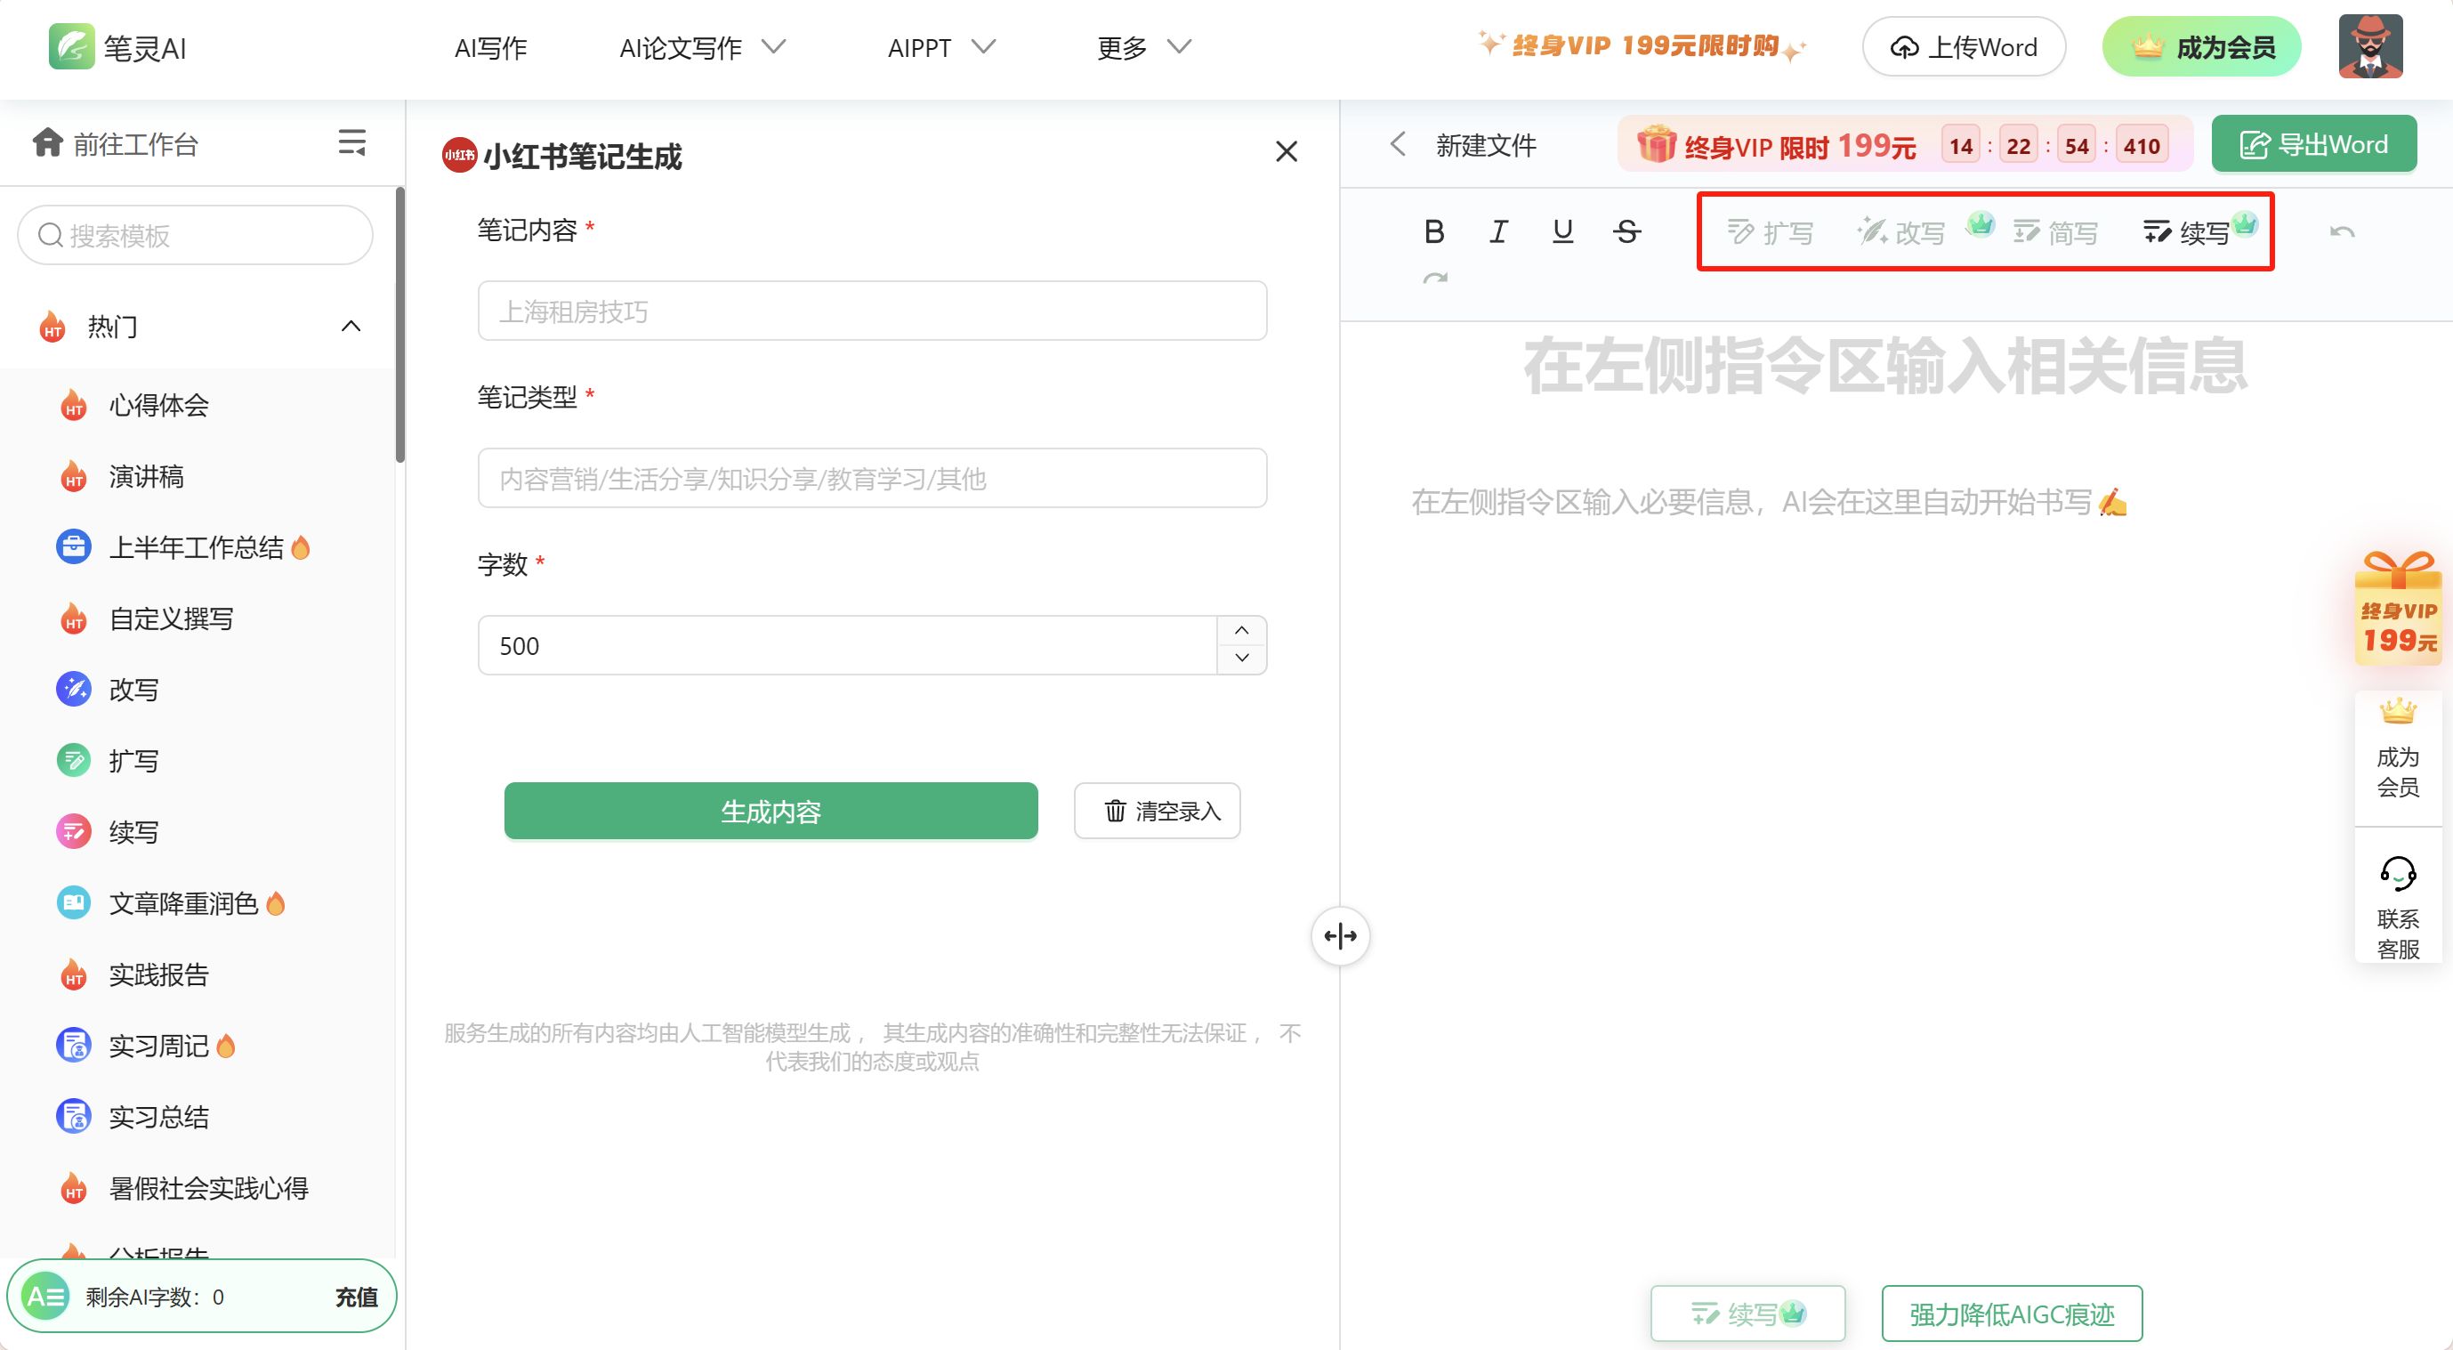Image resolution: width=2453 pixels, height=1350 pixels.
Task: Click the redo arrow below Bold
Action: click(x=1434, y=279)
